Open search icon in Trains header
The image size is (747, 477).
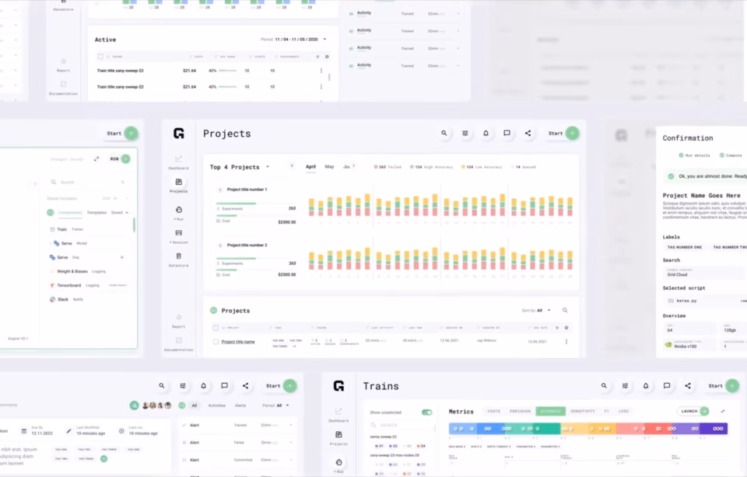tap(604, 385)
